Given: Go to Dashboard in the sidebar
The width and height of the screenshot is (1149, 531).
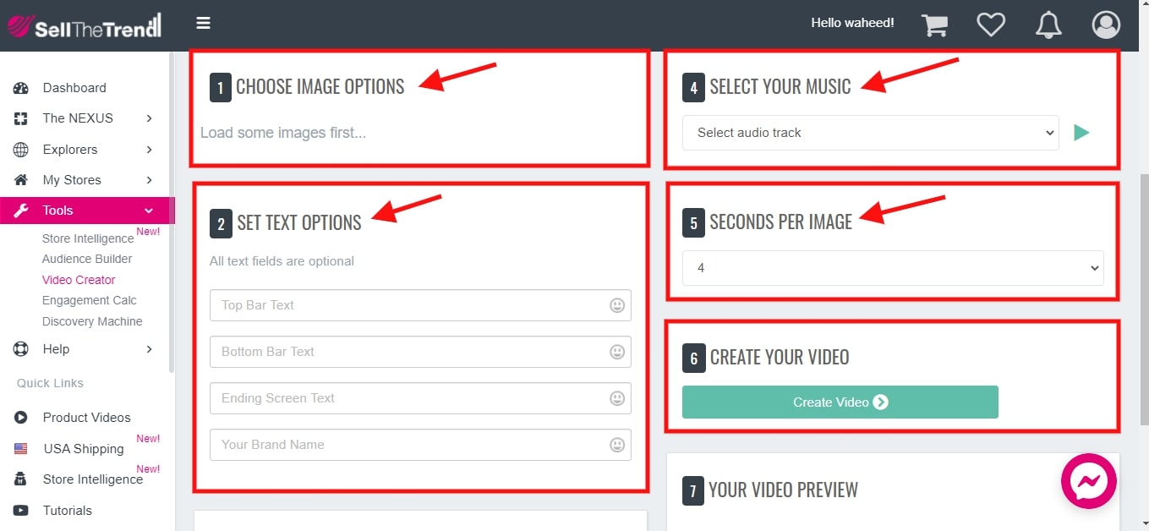Looking at the screenshot, I should point(74,88).
